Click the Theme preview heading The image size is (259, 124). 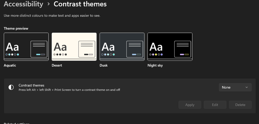(x=16, y=29)
